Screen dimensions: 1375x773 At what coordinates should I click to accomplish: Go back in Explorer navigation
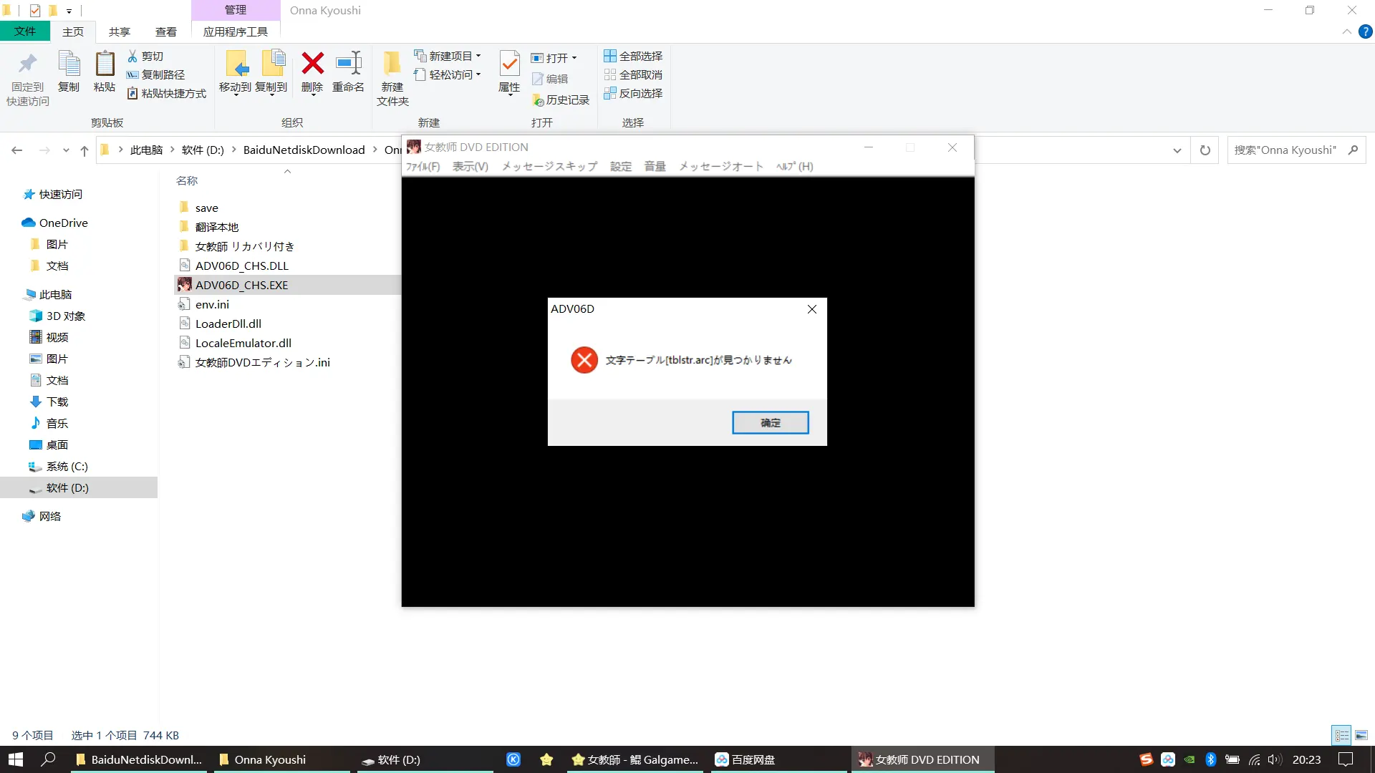(17, 150)
